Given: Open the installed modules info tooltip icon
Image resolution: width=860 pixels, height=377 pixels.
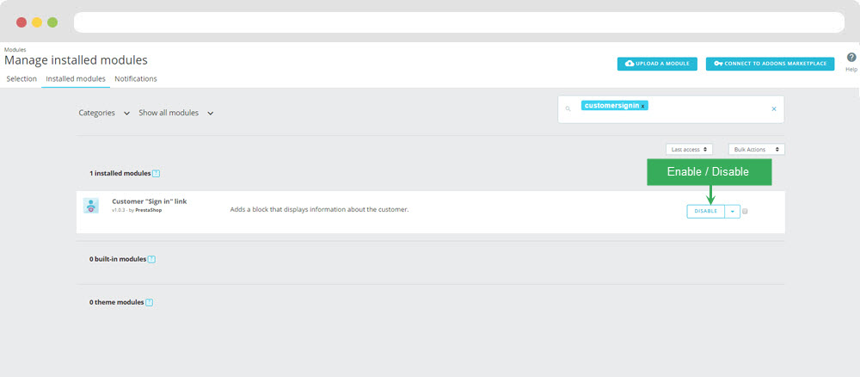Looking at the screenshot, I should point(156,173).
